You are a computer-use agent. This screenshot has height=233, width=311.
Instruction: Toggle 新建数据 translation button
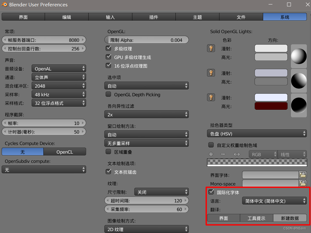[x=290, y=218]
